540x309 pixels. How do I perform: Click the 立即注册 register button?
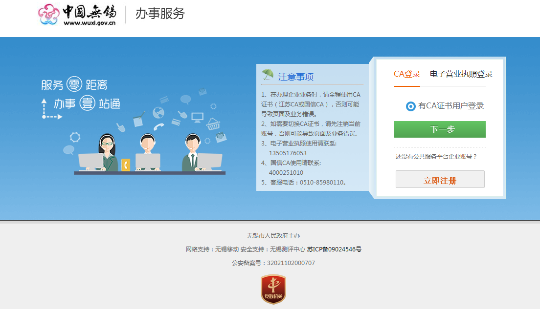coord(440,180)
